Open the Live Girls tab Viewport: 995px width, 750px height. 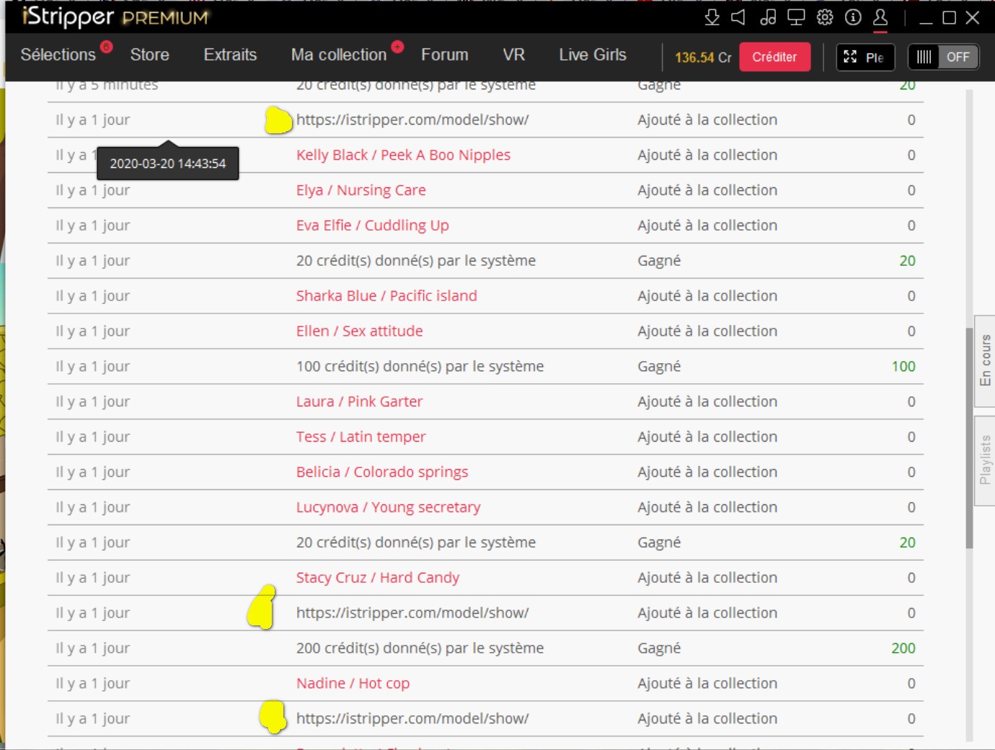(592, 55)
